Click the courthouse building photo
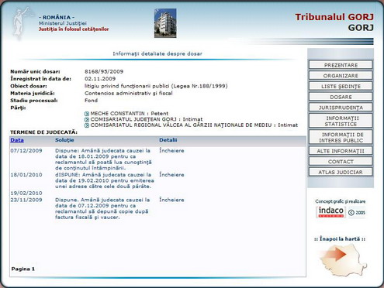Screen dimensions: 384x288 (165, 23)
